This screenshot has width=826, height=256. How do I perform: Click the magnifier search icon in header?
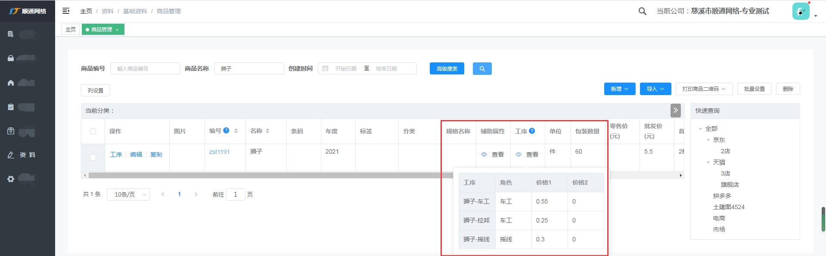pyautogui.click(x=642, y=11)
